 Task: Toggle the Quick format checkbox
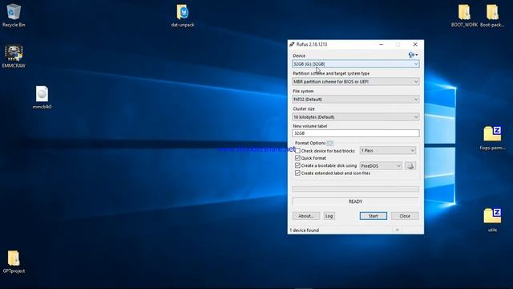[297, 158]
